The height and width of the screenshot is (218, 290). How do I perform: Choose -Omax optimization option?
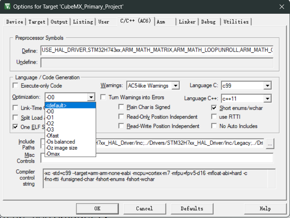click(x=70, y=154)
